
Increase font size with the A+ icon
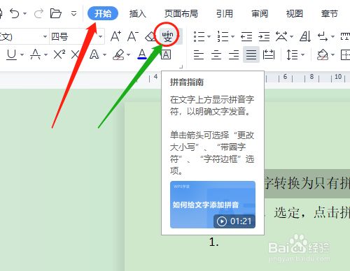115,36
